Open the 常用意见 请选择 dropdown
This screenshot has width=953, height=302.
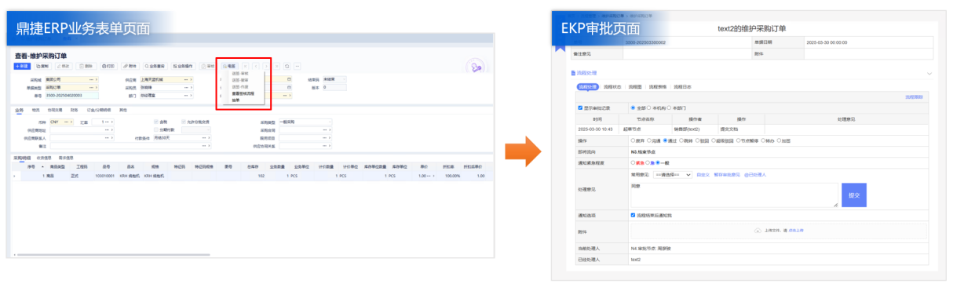click(x=672, y=175)
